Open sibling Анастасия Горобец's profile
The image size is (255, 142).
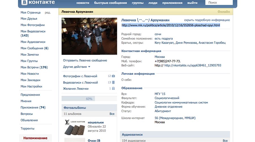[x=212, y=43]
